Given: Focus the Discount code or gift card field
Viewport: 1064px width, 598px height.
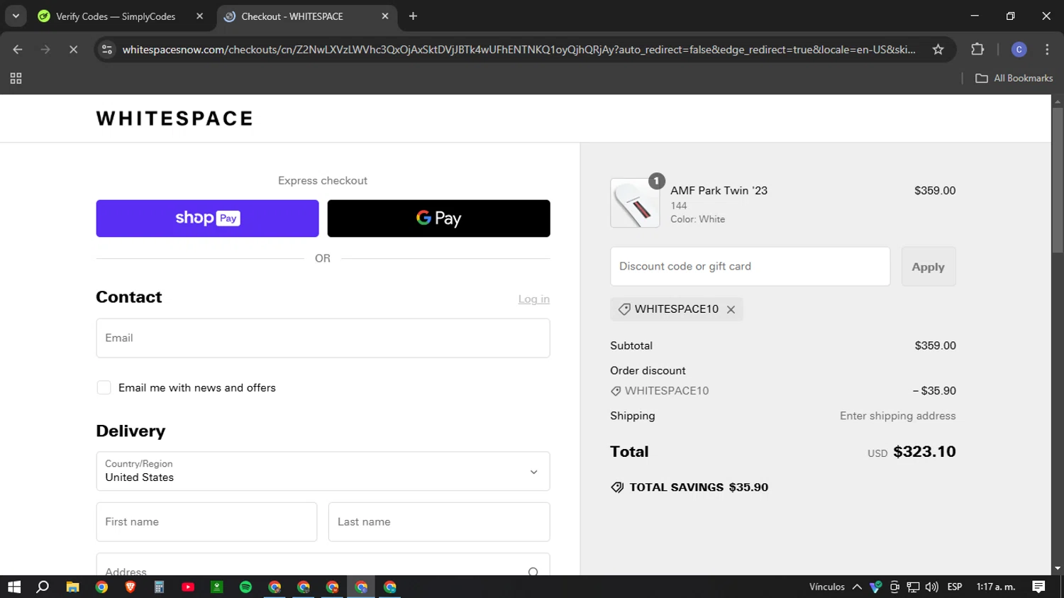Looking at the screenshot, I should (x=750, y=267).
